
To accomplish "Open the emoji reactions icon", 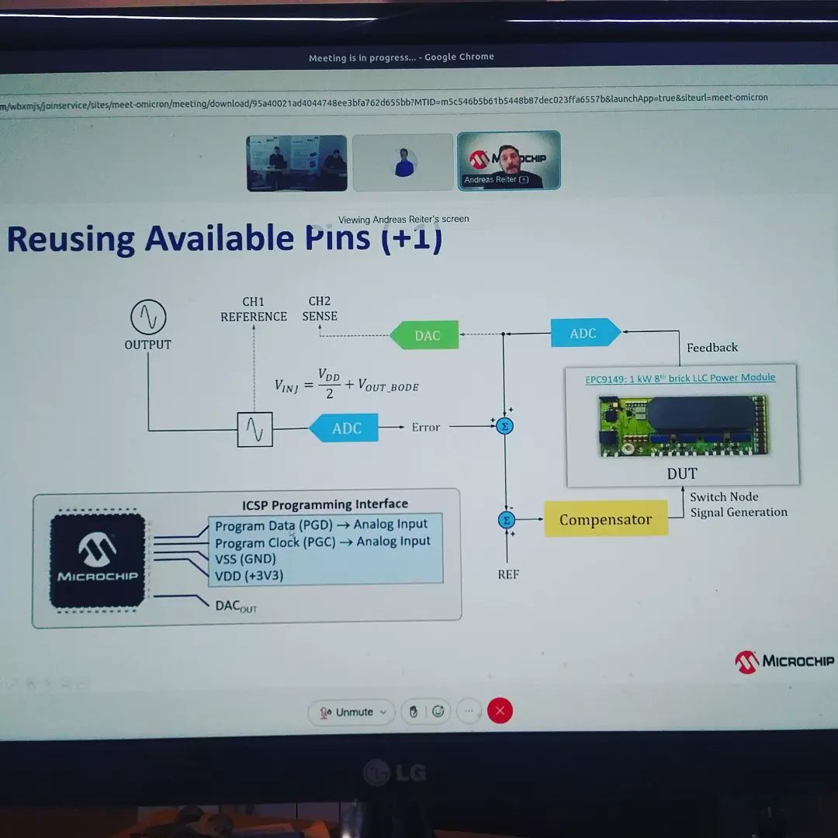I will (438, 711).
